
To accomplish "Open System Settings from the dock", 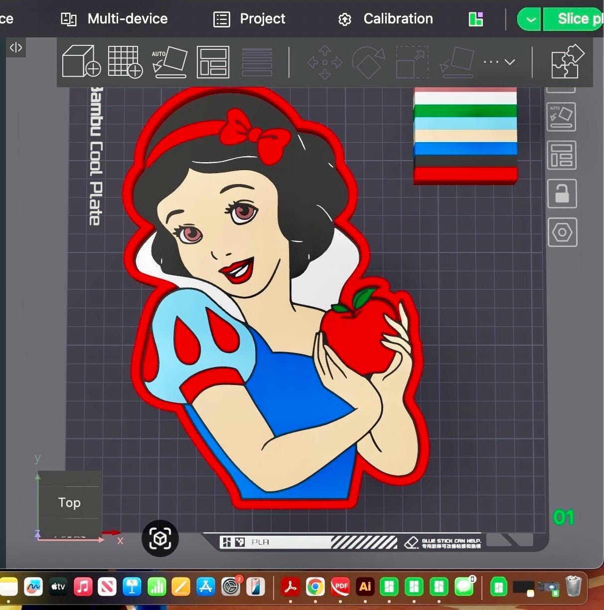I will (x=231, y=587).
